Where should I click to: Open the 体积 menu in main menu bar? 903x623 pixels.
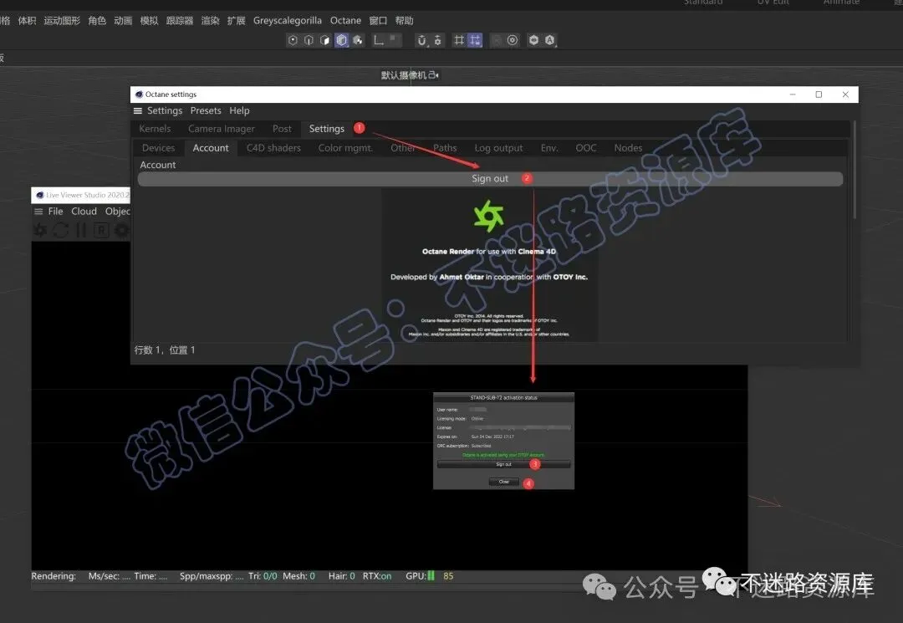pyautogui.click(x=27, y=21)
